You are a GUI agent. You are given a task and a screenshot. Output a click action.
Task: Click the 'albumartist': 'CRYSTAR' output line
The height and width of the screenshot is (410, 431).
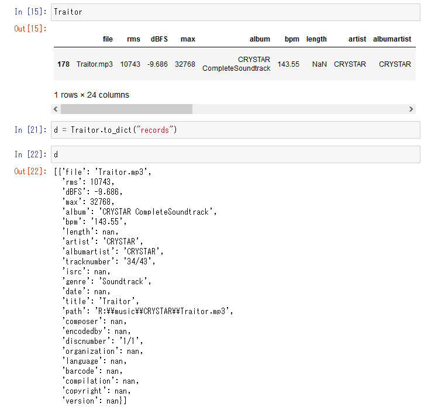[113, 251]
